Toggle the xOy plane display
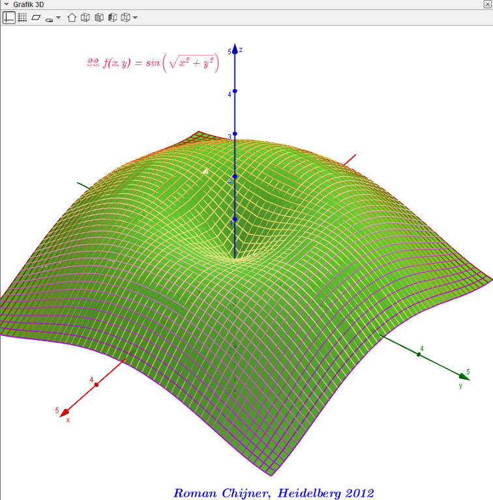 pos(36,18)
